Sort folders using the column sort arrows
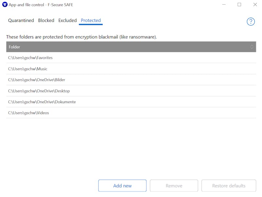The width and height of the screenshot is (262, 197). [x=252, y=47]
